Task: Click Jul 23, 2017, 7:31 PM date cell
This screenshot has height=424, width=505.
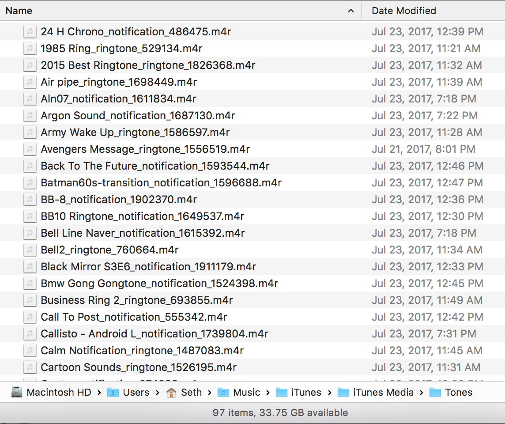Action: 424,333
